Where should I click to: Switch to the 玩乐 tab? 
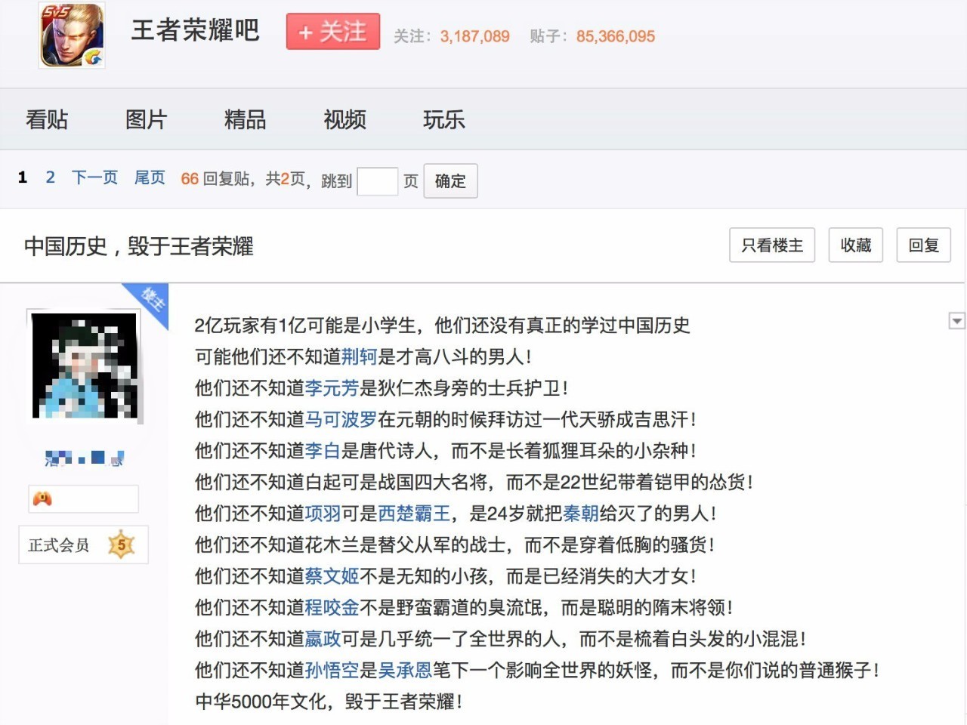click(x=443, y=119)
